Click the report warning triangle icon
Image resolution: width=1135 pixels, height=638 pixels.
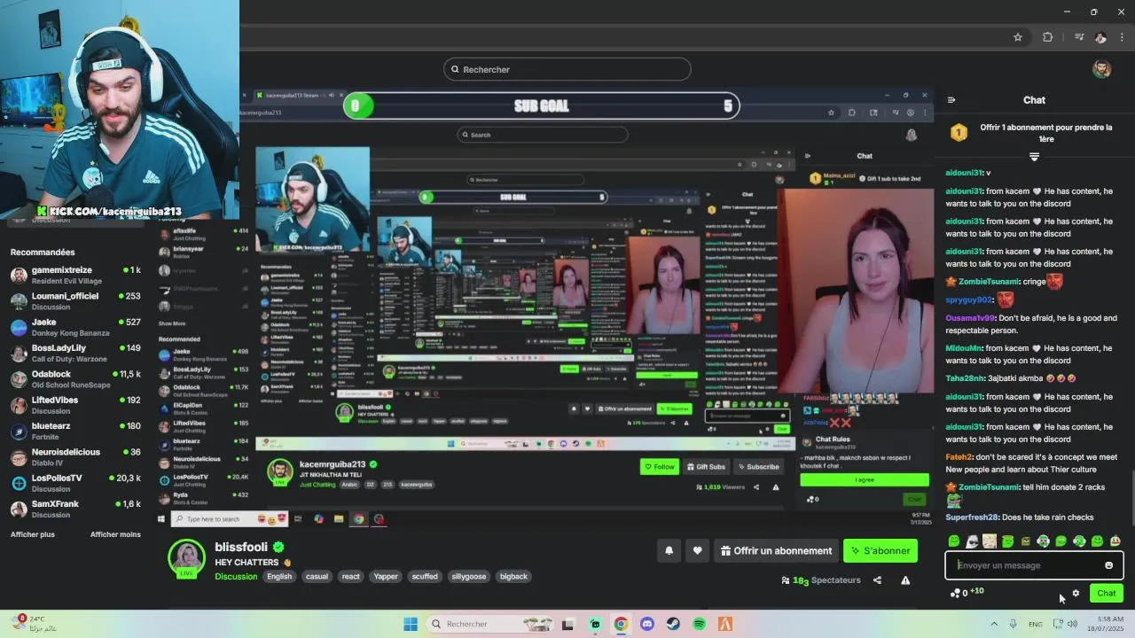click(905, 580)
